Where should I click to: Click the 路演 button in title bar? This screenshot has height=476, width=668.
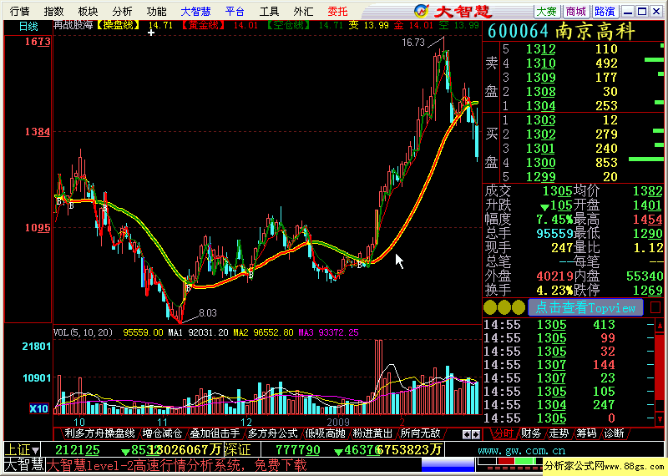[x=605, y=12]
